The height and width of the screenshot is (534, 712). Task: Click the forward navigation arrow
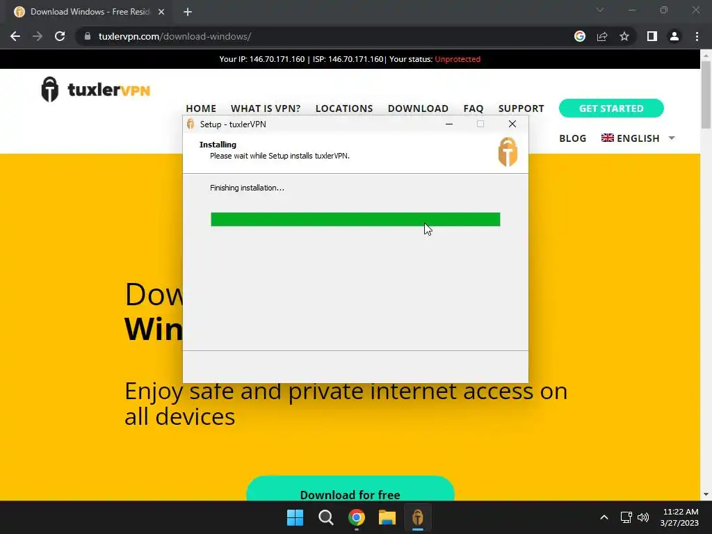tap(38, 36)
